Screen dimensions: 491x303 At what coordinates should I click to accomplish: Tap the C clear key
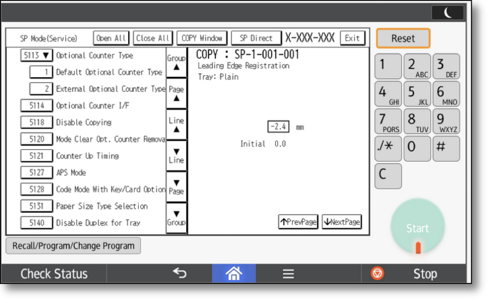pos(388,176)
